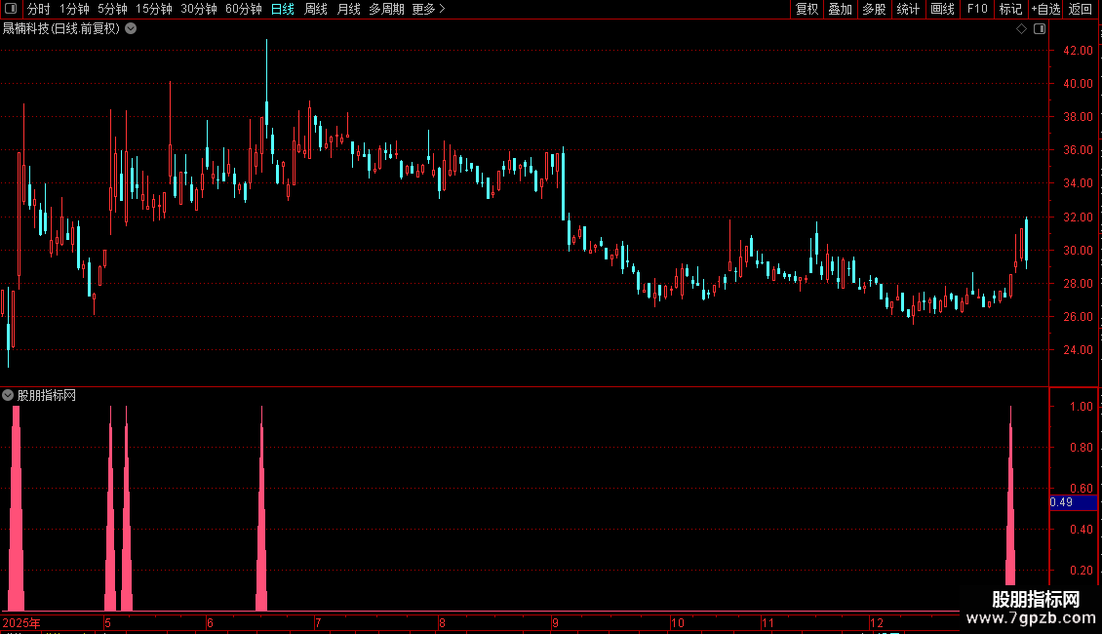Expand 更多 period options

428,9
